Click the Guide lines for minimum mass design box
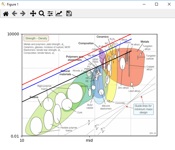The height and width of the screenshot is (150, 175). coord(144,109)
